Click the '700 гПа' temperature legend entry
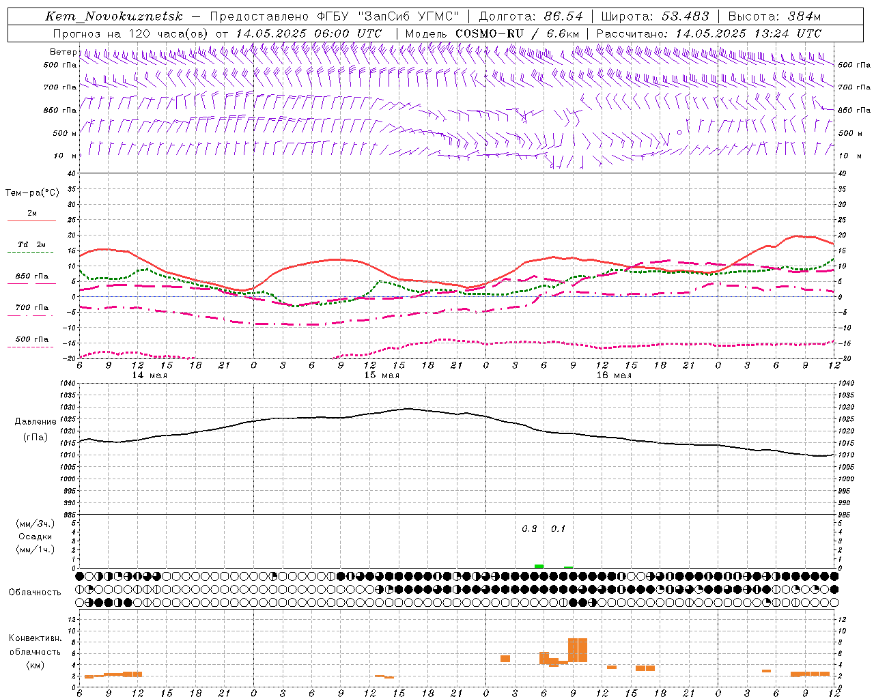This screenshot has height=699, width=874. pos(32,308)
